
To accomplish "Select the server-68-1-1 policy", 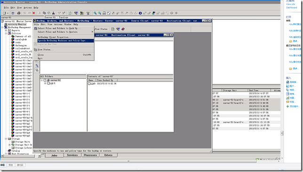I will (x=23, y=93).
